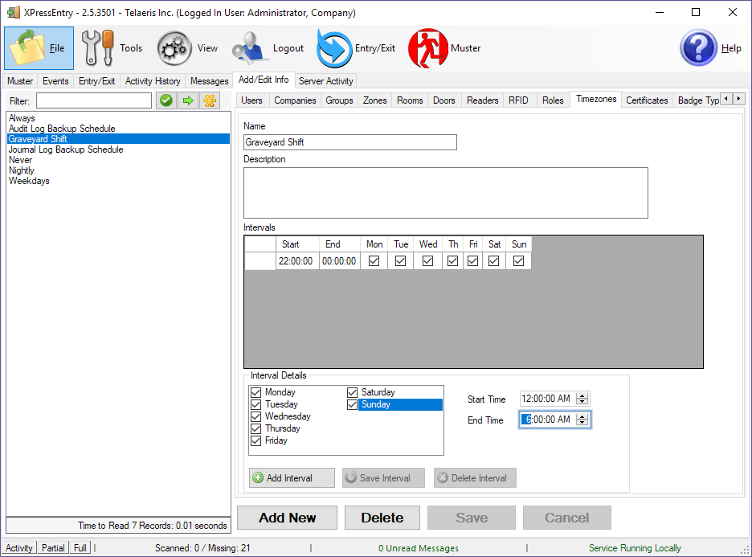Click the View gears icon

pyautogui.click(x=174, y=48)
